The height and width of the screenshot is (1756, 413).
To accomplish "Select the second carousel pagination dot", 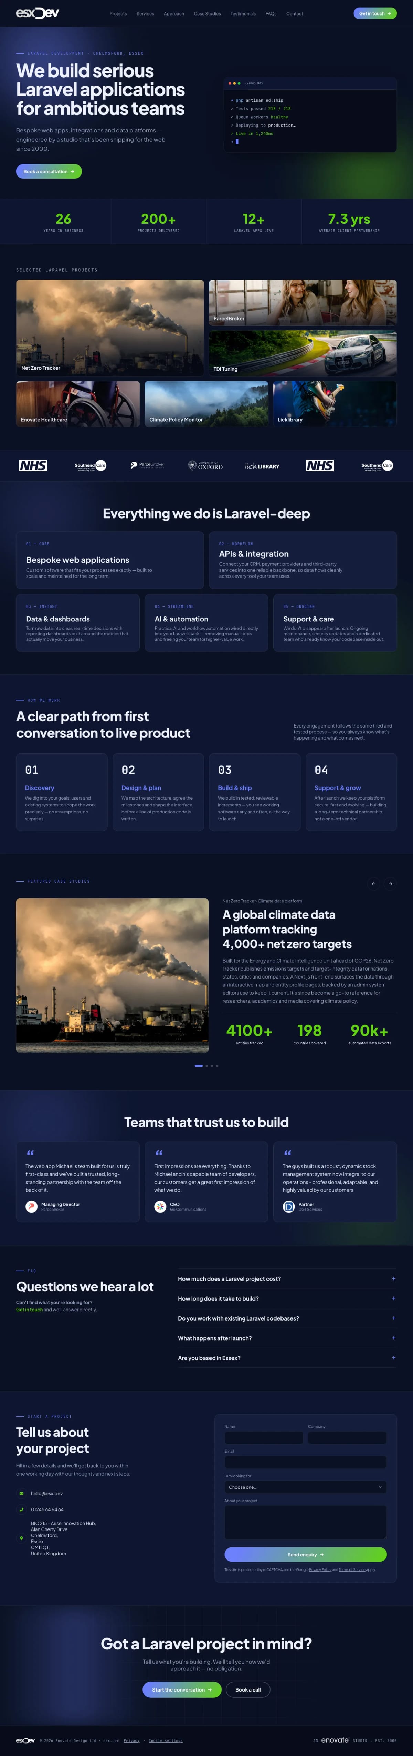I will 207,1065.
